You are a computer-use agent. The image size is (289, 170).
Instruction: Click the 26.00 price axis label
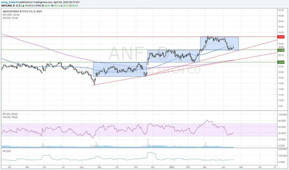281,55
